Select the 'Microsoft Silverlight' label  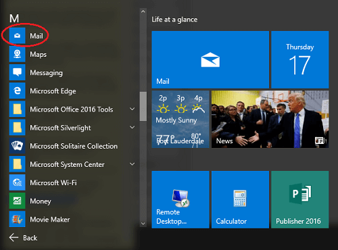click(60, 128)
